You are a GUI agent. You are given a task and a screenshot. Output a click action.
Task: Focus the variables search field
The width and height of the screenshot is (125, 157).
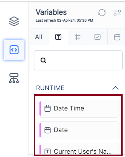click(78, 60)
